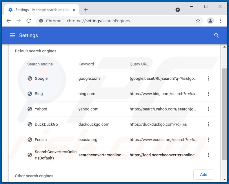The image size is (229, 184).
Task: Click the round dropdown icon in the title bar
Action: 178,10
